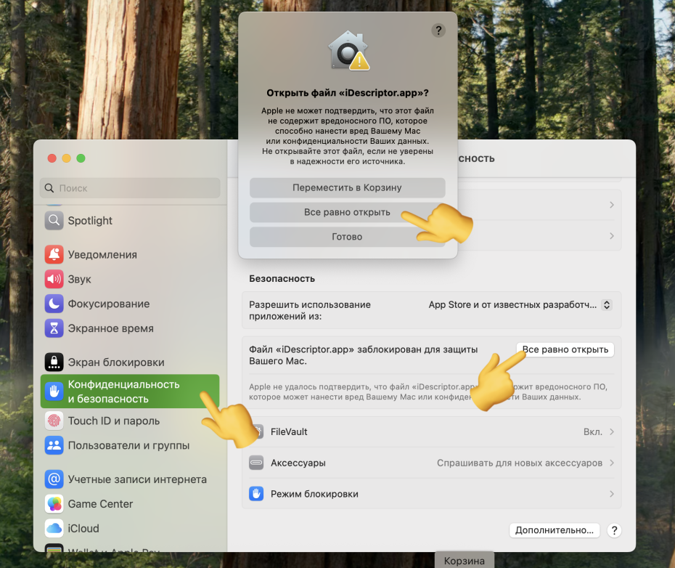This screenshot has height=568, width=675.
Task: Click the hand icon of Конфиденциальность и безопасность
Action: [54, 391]
